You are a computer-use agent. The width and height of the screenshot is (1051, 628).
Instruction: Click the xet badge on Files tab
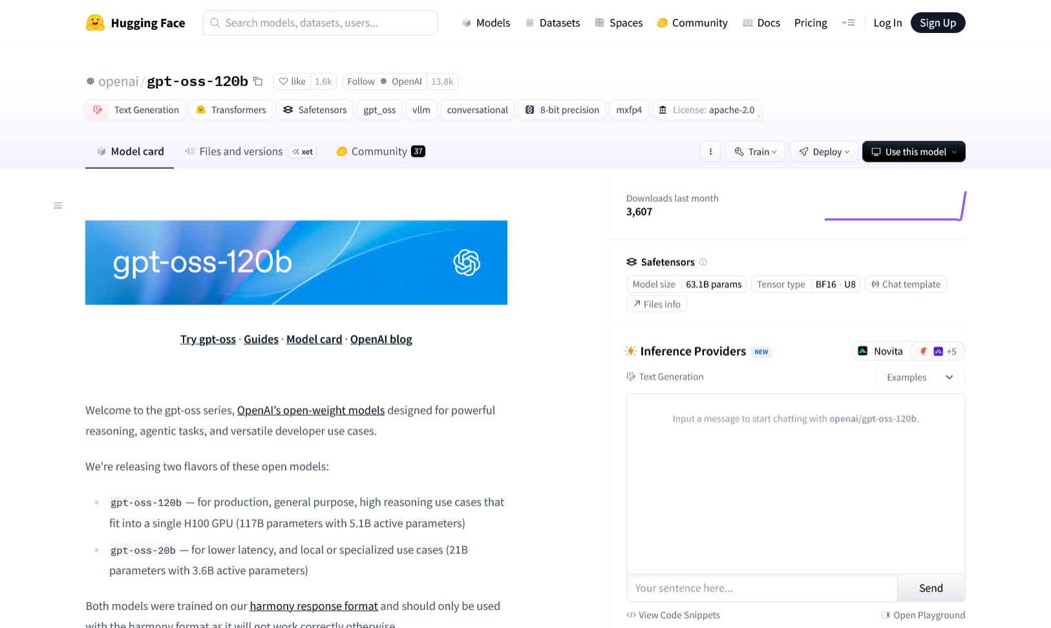click(303, 152)
